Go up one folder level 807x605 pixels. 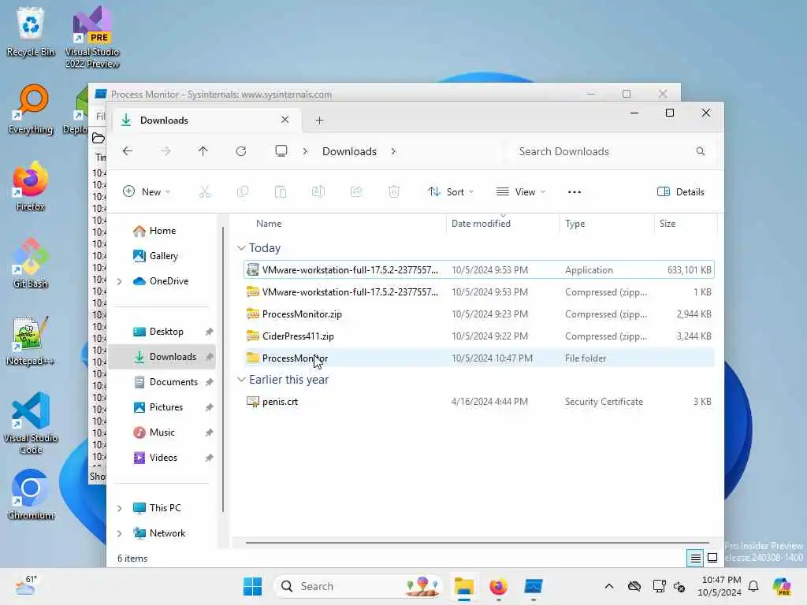[203, 150]
